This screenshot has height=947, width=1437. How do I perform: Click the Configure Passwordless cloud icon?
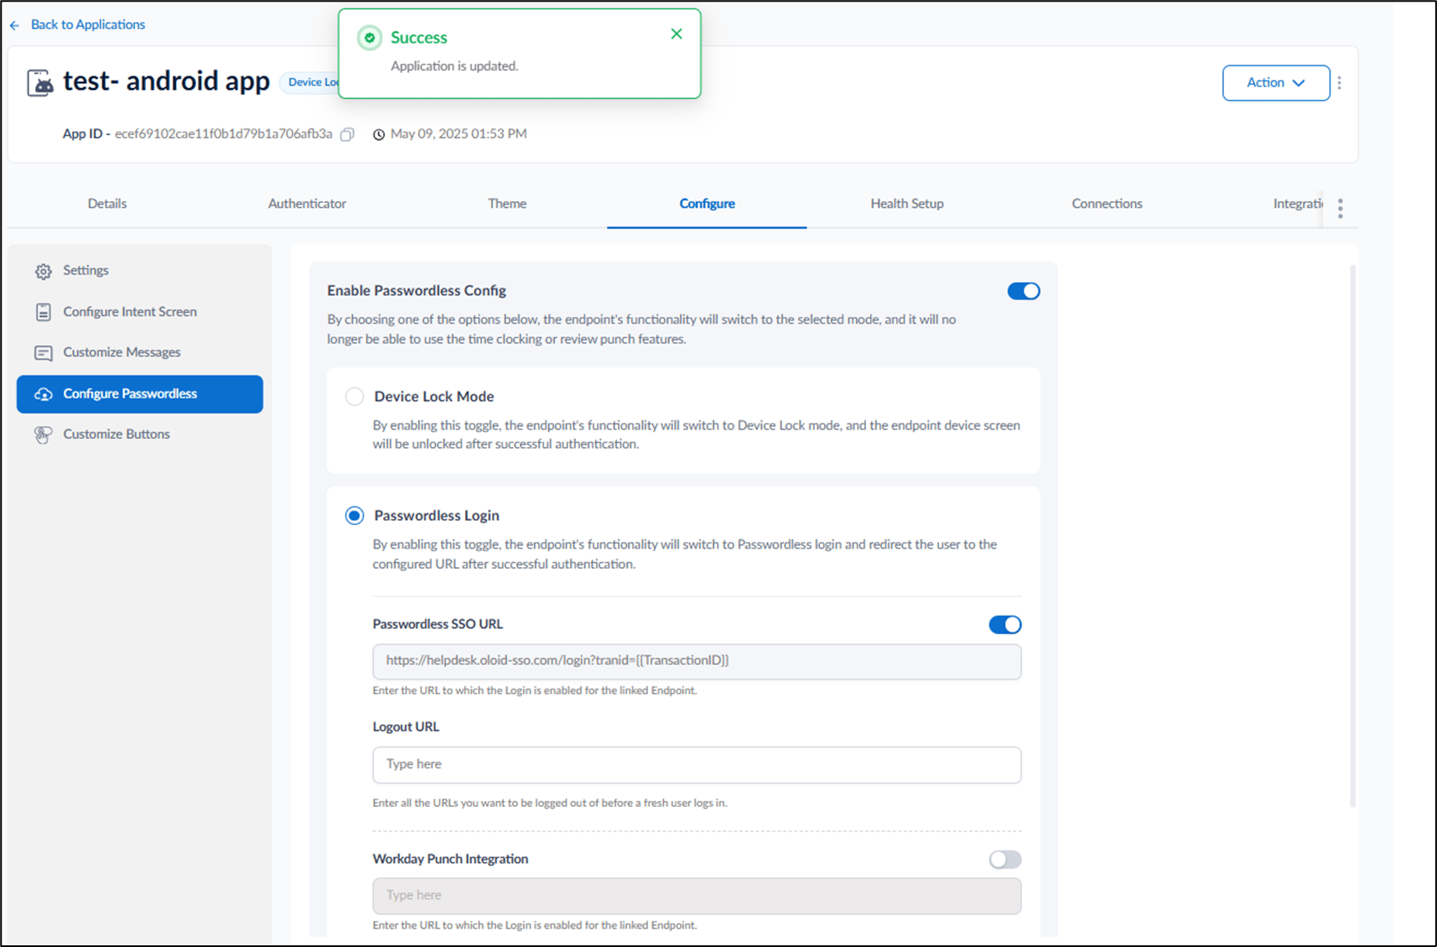click(x=44, y=394)
